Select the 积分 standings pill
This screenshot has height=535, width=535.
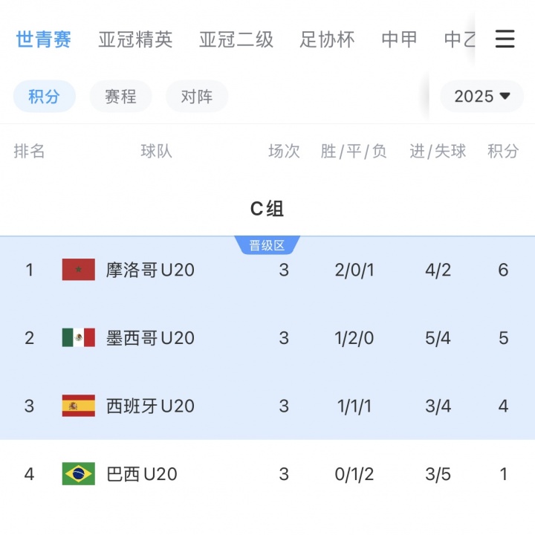point(44,97)
